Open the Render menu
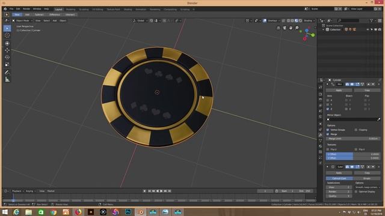Viewport: 385px width, 216px height. point(26,9)
